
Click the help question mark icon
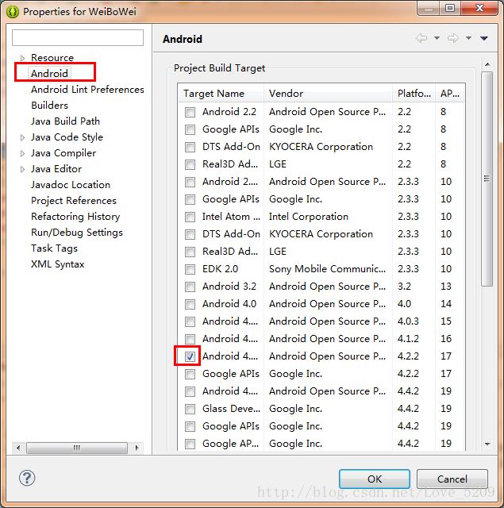(x=27, y=478)
